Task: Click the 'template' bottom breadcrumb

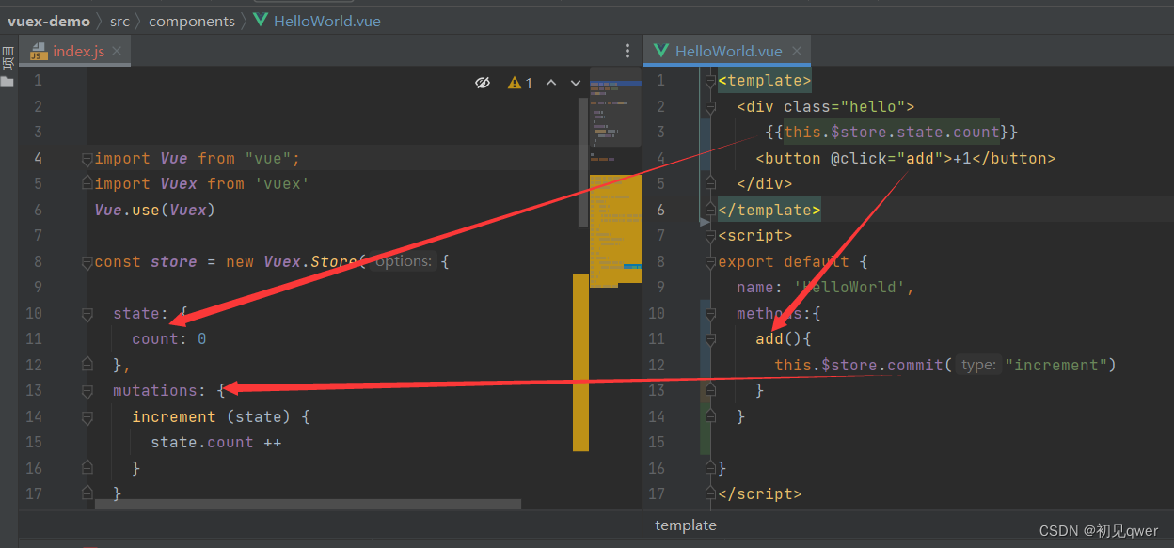Action: coord(686,525)
